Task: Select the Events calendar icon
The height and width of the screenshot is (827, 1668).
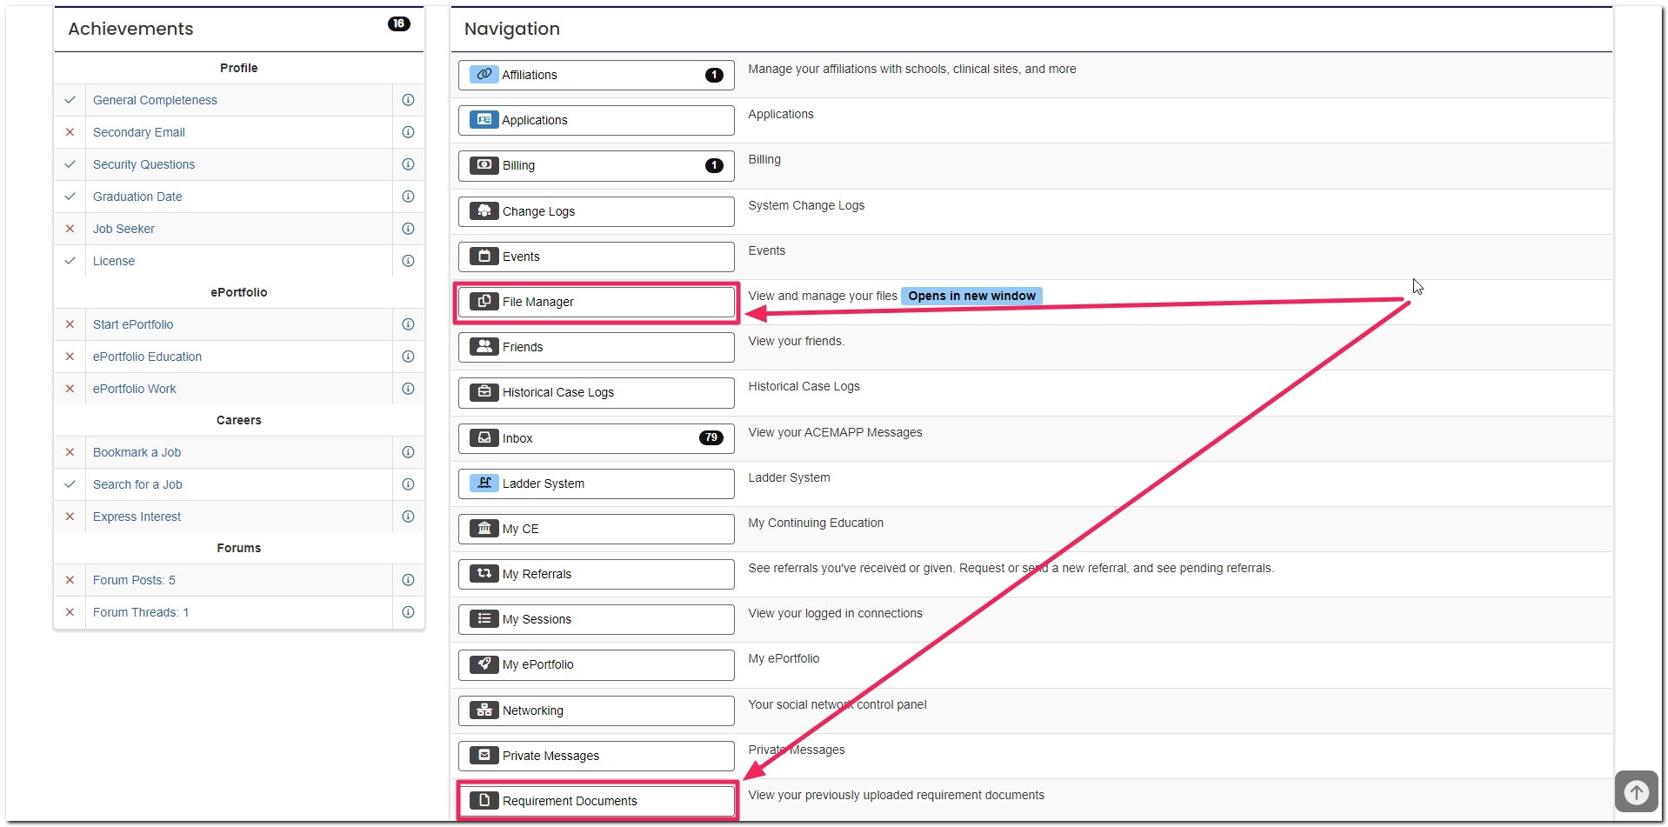Action: (484, 256)
